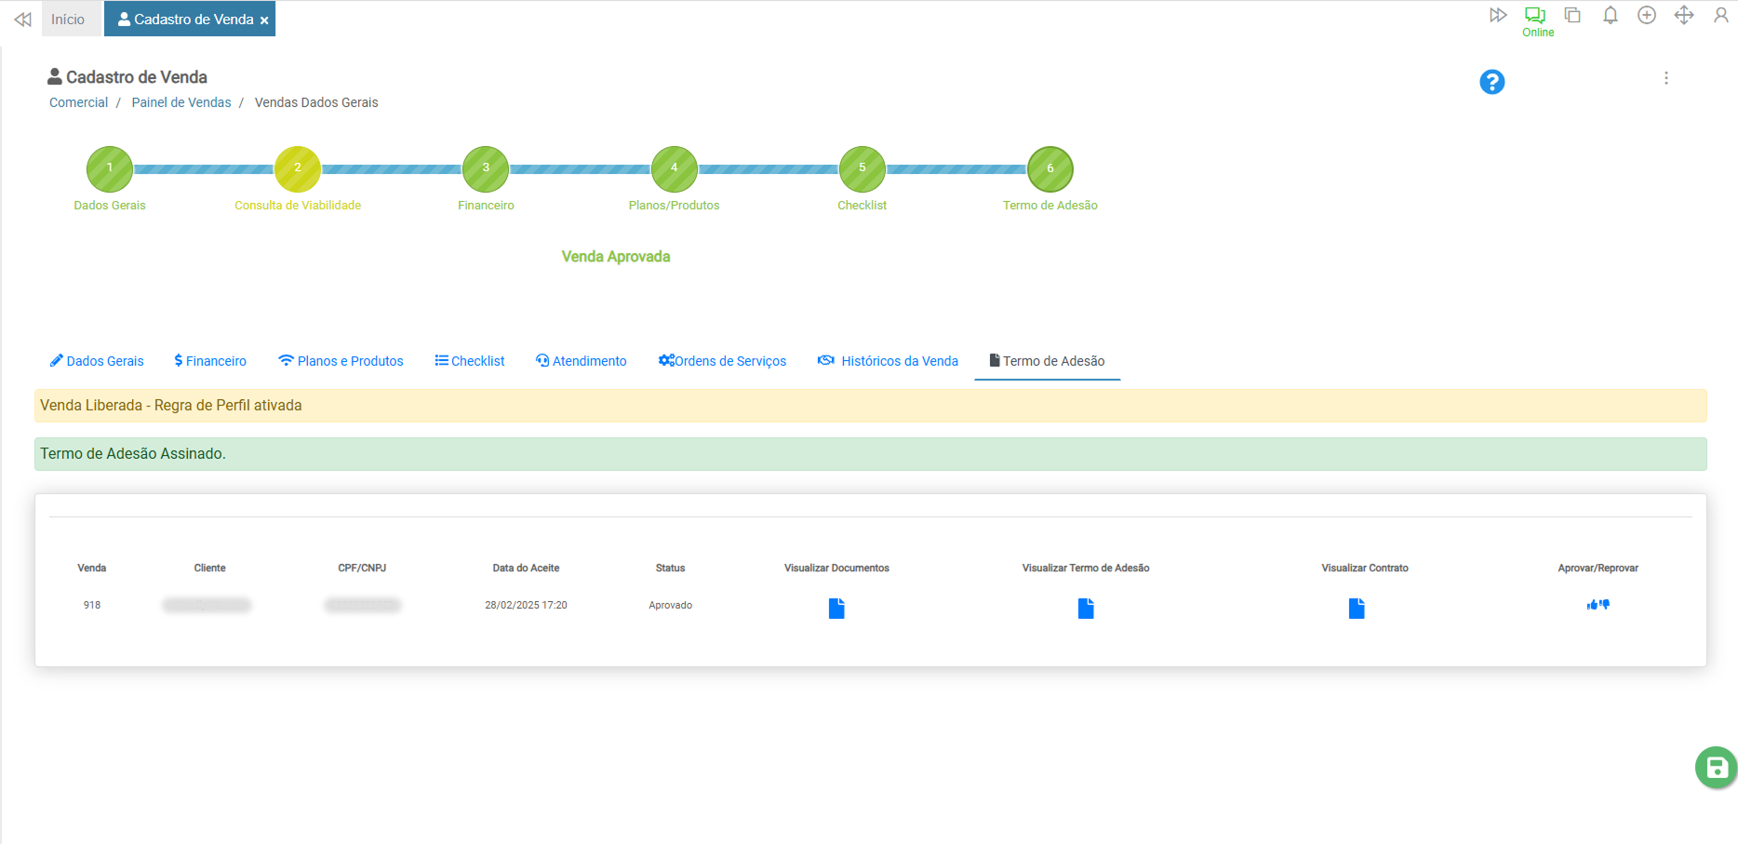Open the three-dot vertical options menu
Image resolution: width=1738 pixels, height=844 pixels.
tap(1665, 79)
